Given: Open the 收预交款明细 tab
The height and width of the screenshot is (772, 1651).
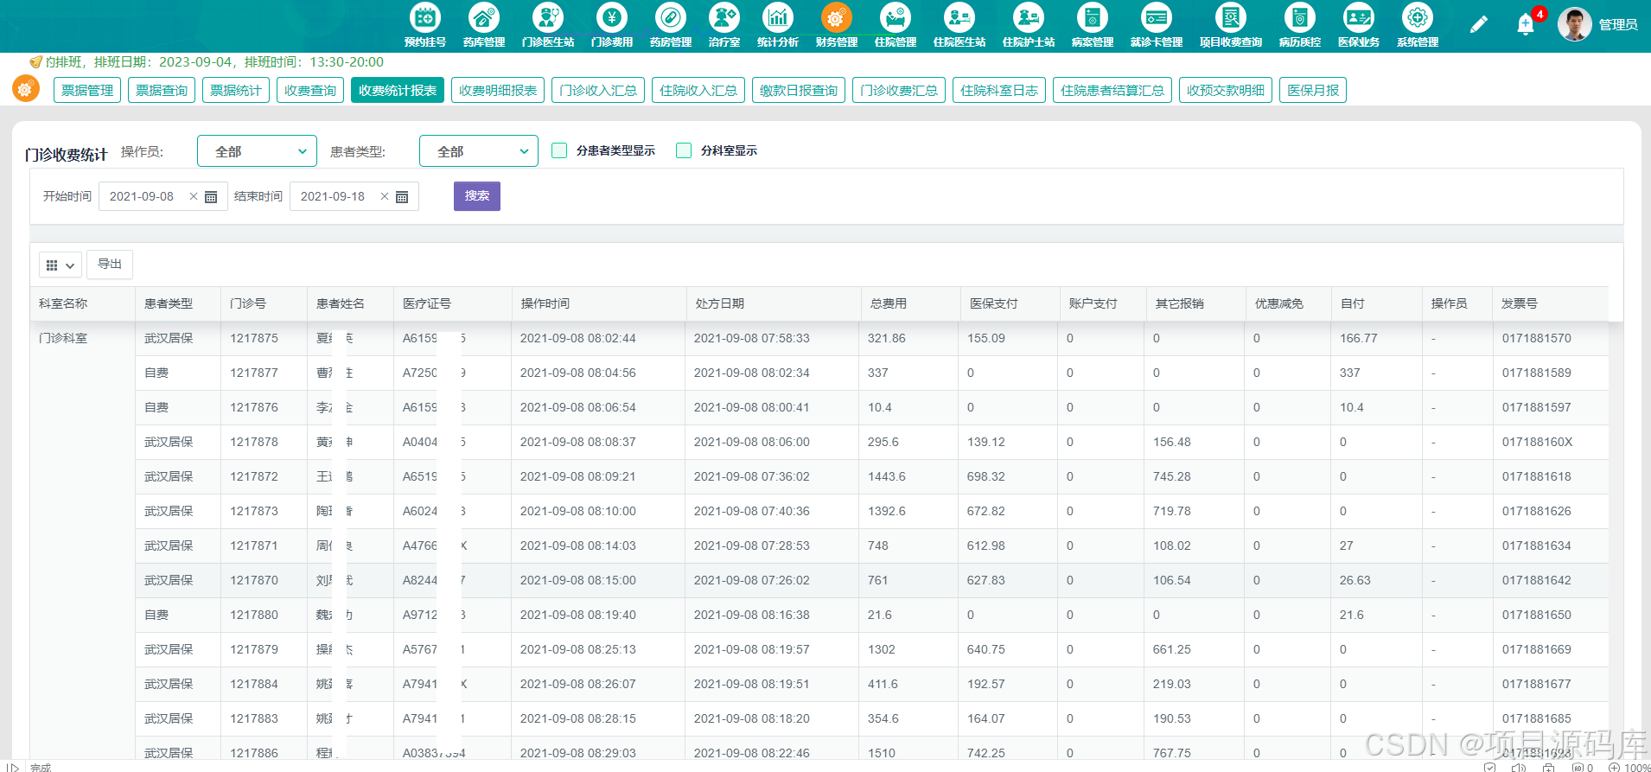Looking at the screenshot, I should (x=1226, y=90).
